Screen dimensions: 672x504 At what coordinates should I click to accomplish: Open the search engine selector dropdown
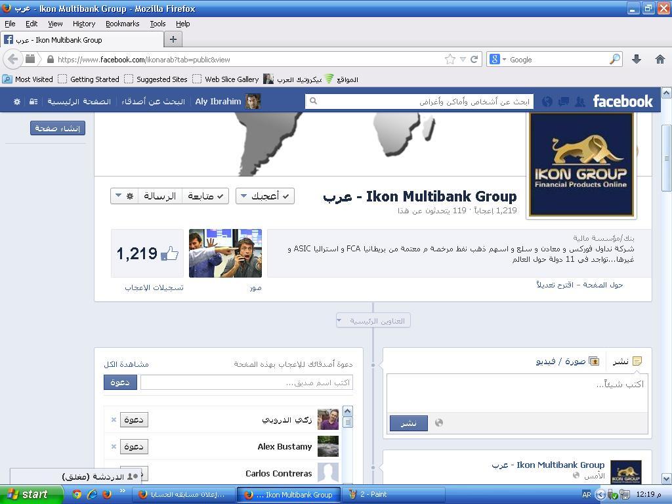click(497, 59)
